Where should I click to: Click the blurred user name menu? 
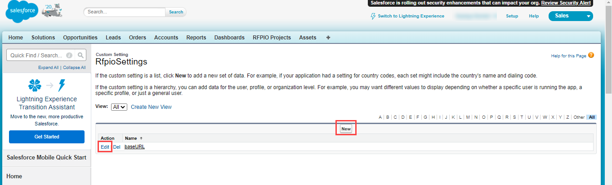(x=475, y=16)
